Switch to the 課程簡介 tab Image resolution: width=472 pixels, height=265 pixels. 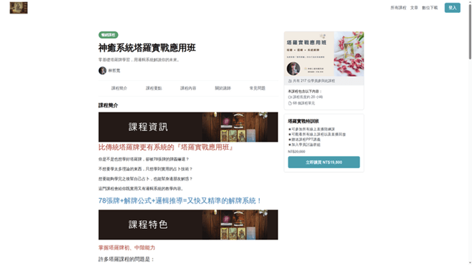tap(119, 88)
